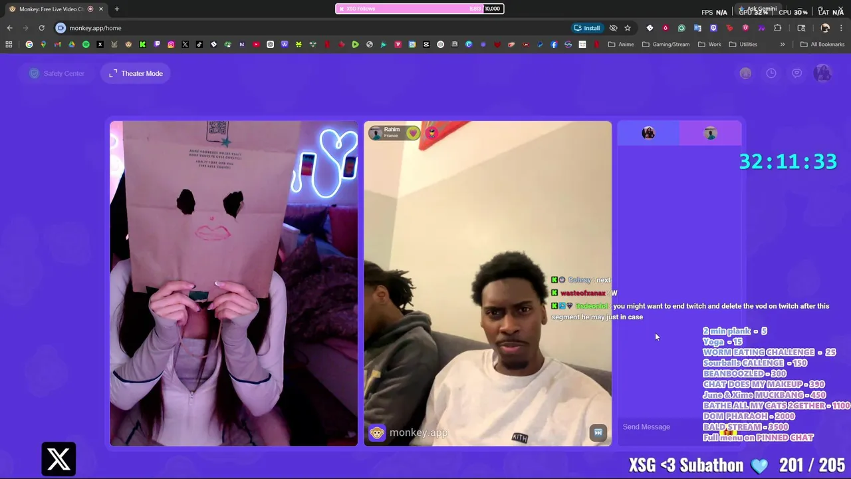Screen dimensions: 851x479
Task: Open the messages chat bubble icon
Action: coord(797,73)
